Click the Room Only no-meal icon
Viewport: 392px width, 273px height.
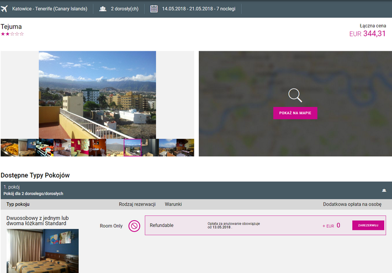point(134,226)
